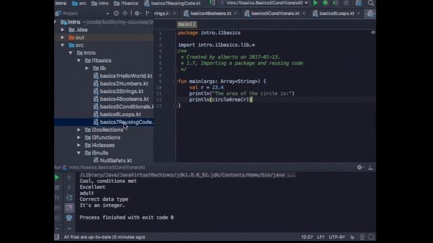Open Project Structure icon in top toolbar
The image size is (433, 243).
pyautogui.click(x=359, y=3)
